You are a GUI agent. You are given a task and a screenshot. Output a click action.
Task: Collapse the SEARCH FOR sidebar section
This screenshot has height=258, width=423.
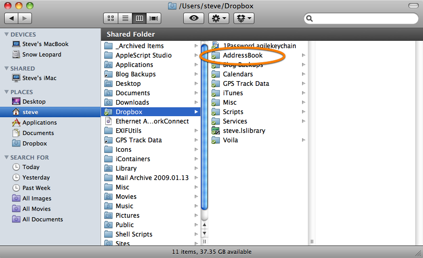click(6, 157)
